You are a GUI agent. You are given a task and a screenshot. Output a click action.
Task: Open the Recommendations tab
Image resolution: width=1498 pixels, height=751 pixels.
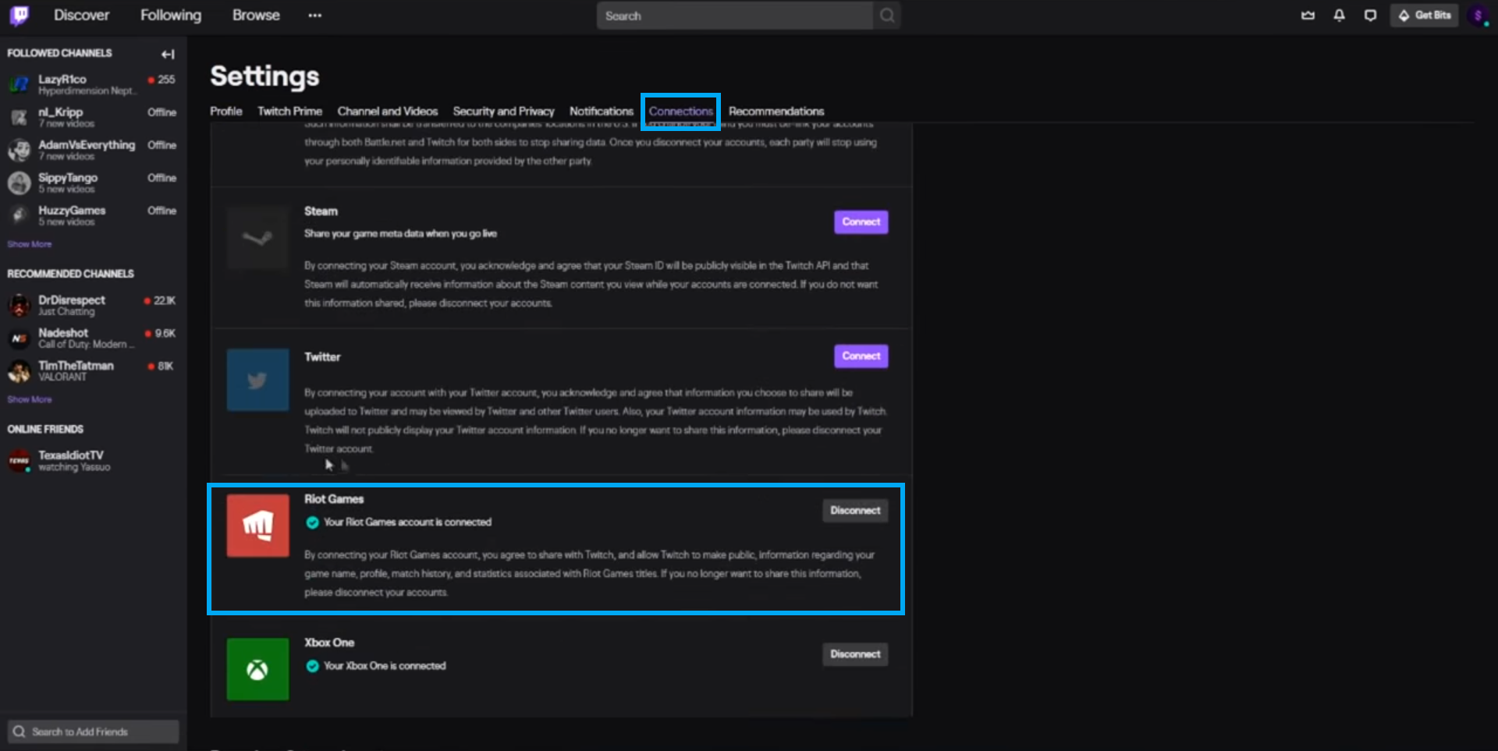click(x=776, y=112)
